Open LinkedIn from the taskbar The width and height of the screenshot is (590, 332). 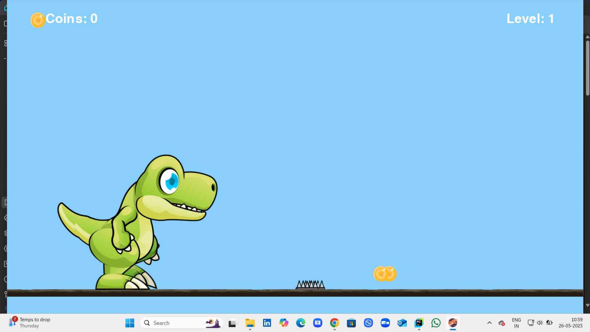point(267,323)
